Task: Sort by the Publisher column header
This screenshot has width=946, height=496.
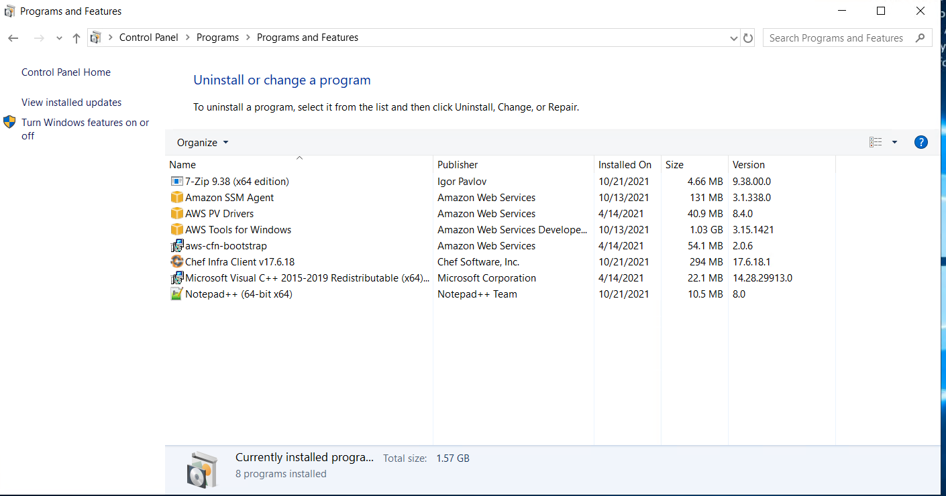Action: point(513,164)
